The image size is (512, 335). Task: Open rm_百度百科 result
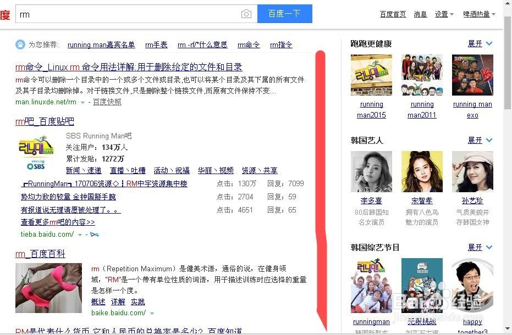tap(40, 254)
